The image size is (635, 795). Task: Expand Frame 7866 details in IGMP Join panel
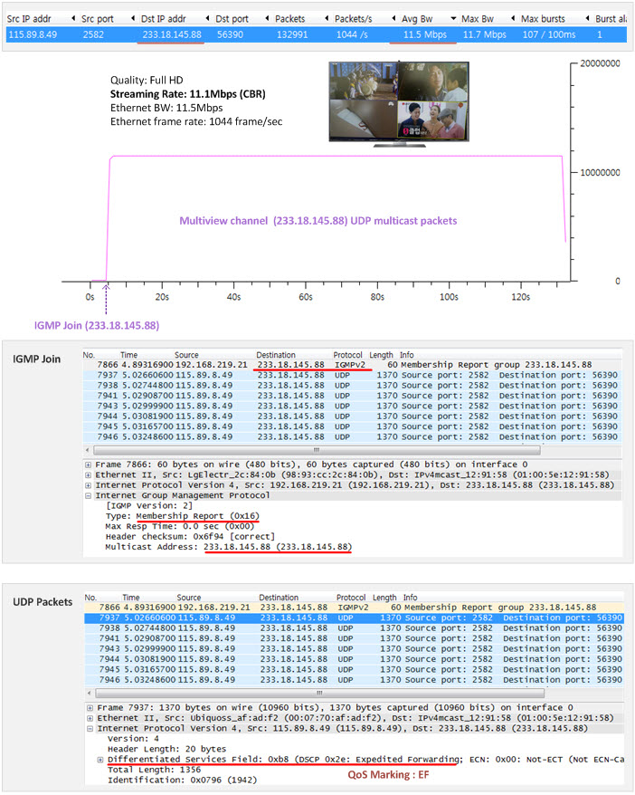[88, 465]
